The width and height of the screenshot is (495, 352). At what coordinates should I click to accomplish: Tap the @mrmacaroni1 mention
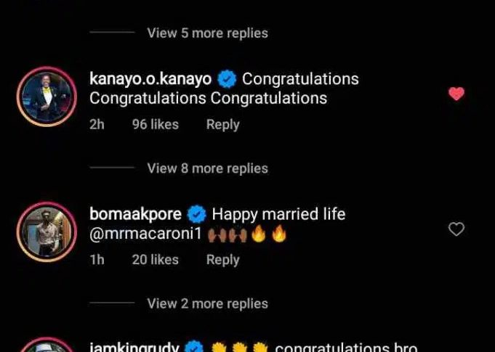(144, 237)
